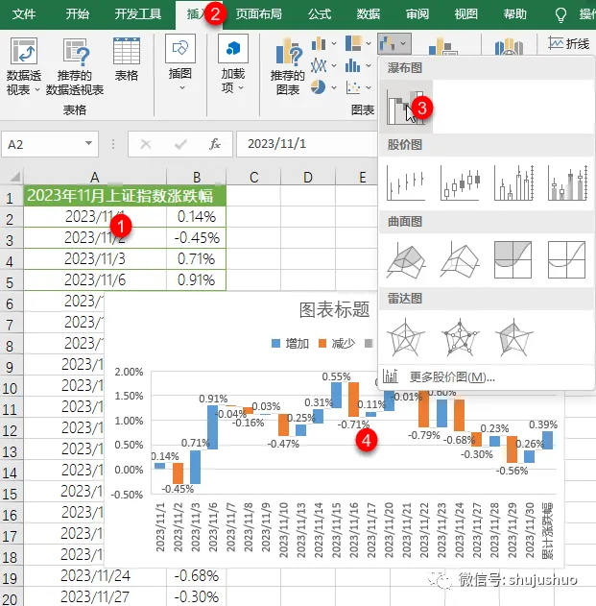Switch to Page Layout (页面布局) tab

(258, 14)
